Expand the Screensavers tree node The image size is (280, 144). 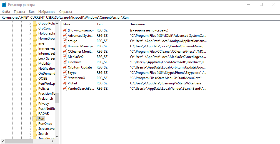(30, 129)
